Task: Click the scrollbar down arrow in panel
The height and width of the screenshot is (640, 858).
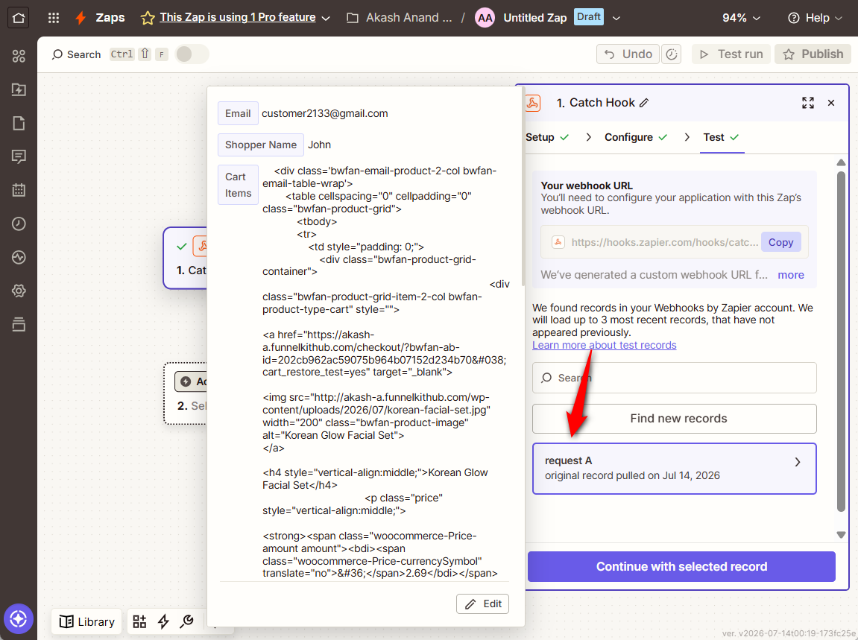Action: pyautogui.click(x=841, y=534)
